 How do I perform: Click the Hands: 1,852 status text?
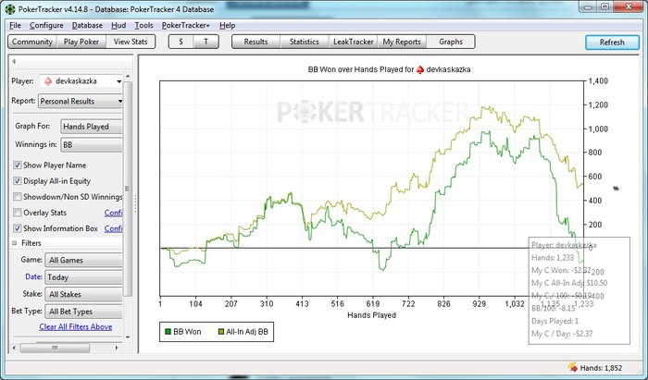point(601,368)
